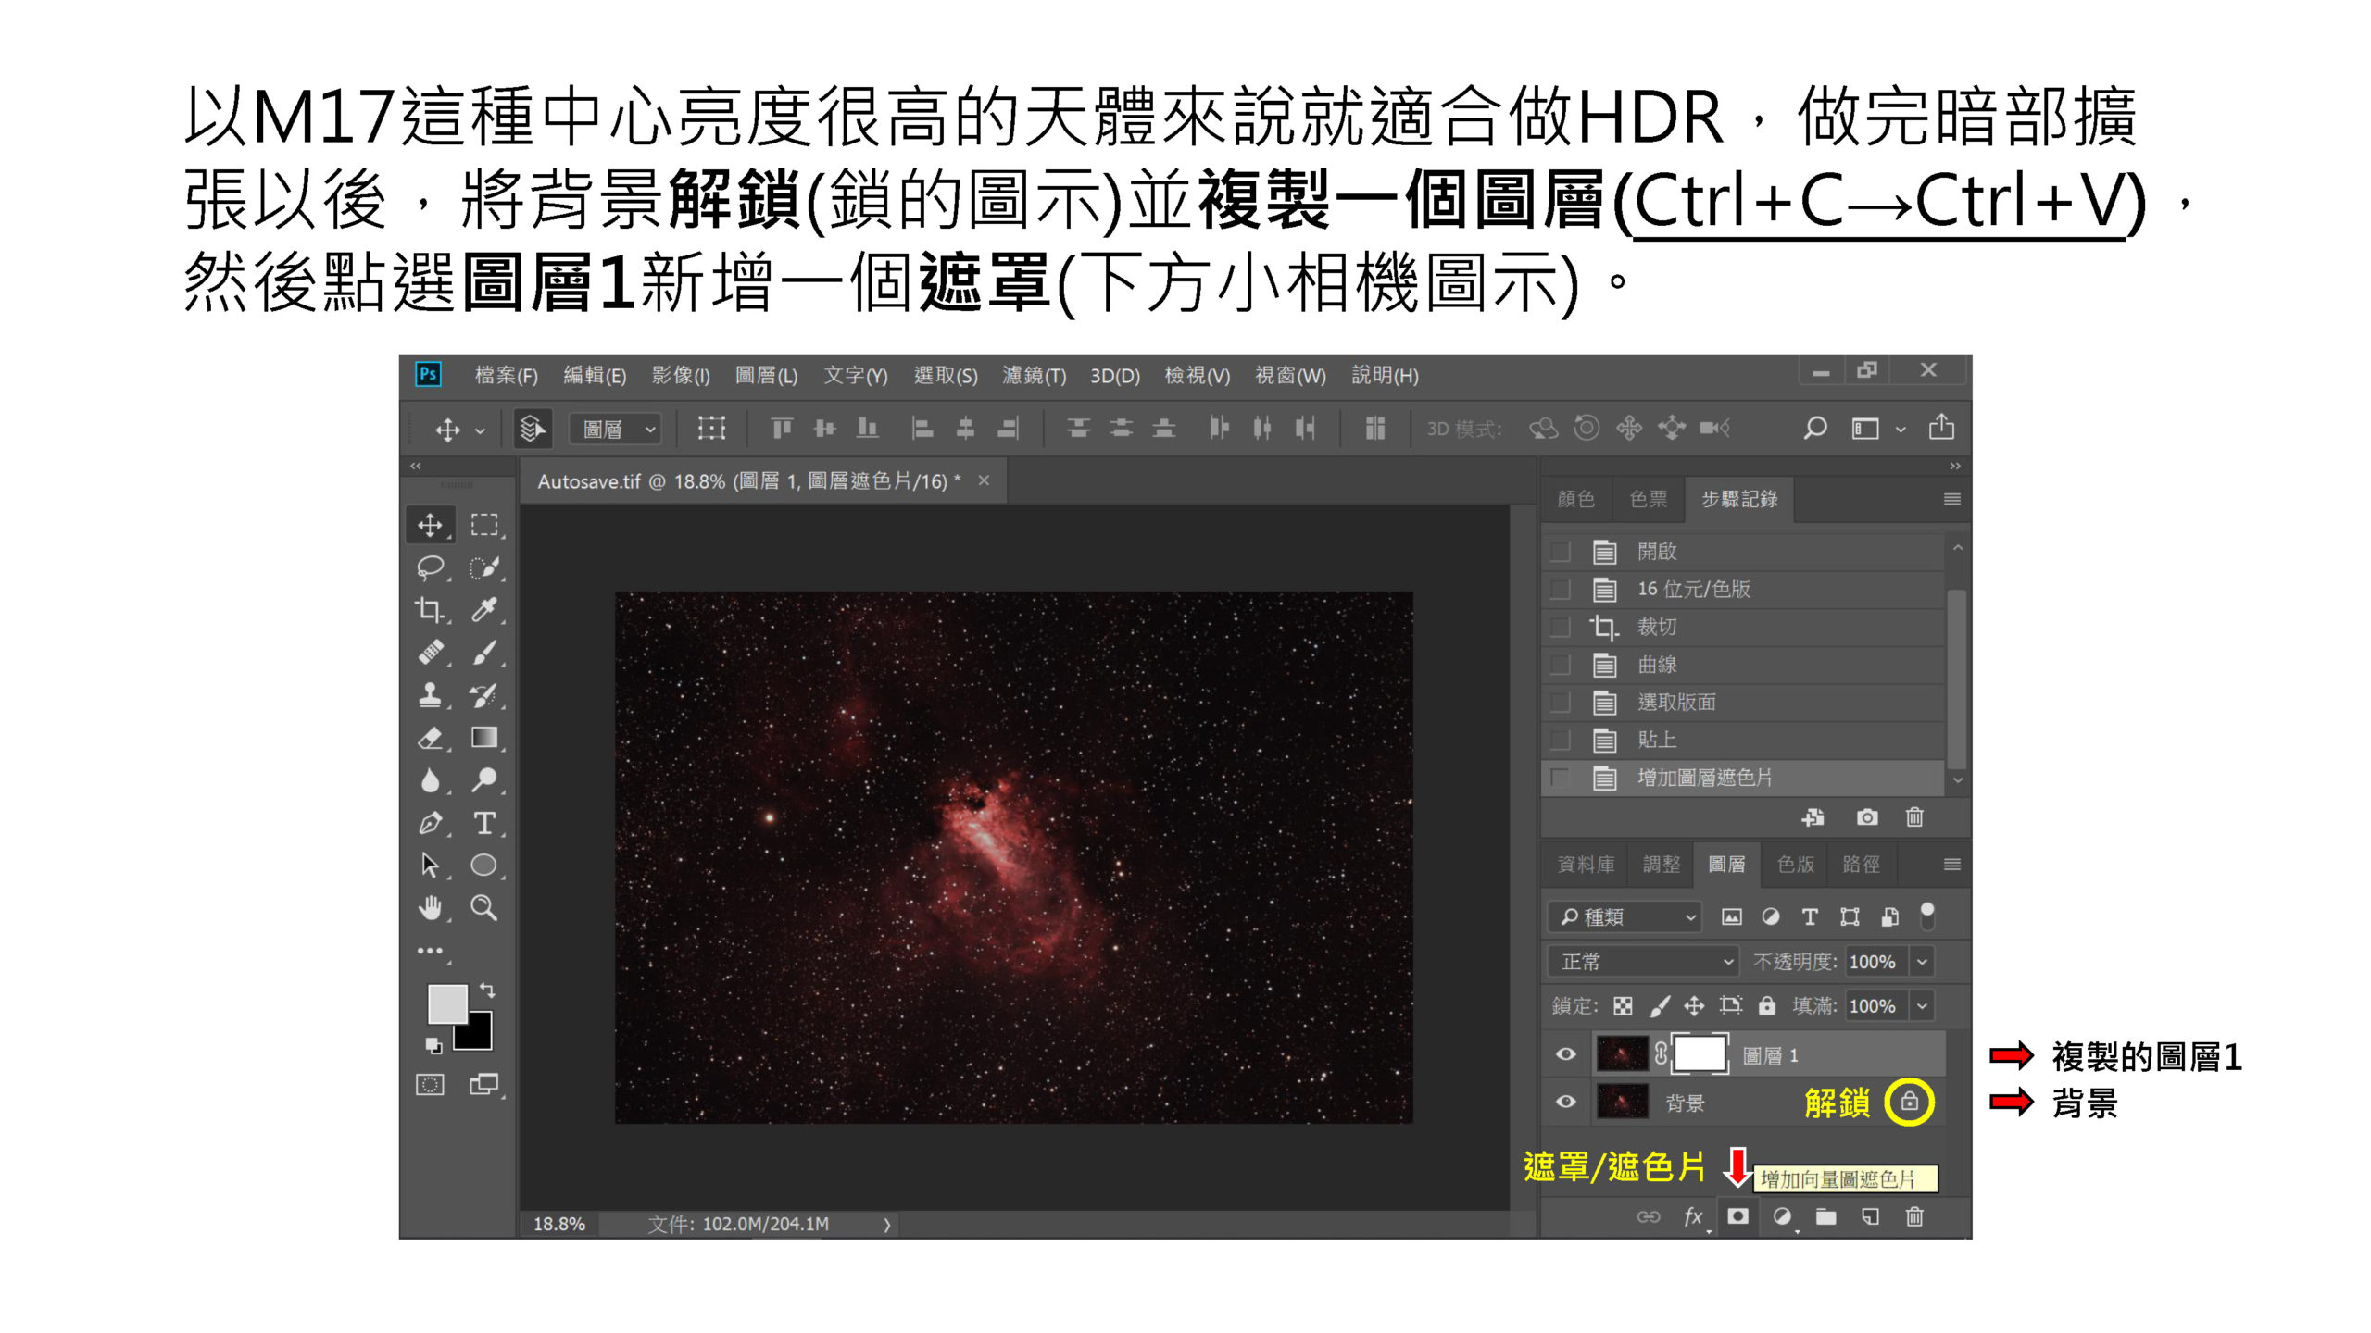Image resolution: width=2371 pixels, height=1333 pixels.
Task: Select the Move tool
Action: click(x=428, y=525)
